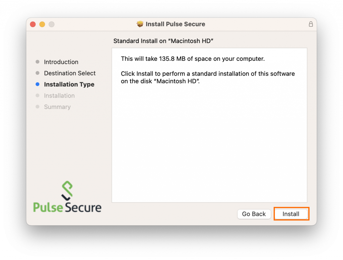Select the Destination Select step
The width and height of the screenshot is (343, 260).
coord(70,73)
